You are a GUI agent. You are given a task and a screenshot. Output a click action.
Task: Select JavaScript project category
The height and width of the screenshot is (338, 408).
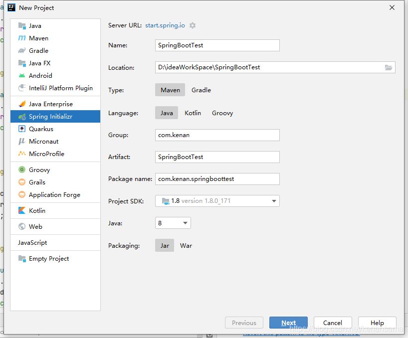coord(55,243)
